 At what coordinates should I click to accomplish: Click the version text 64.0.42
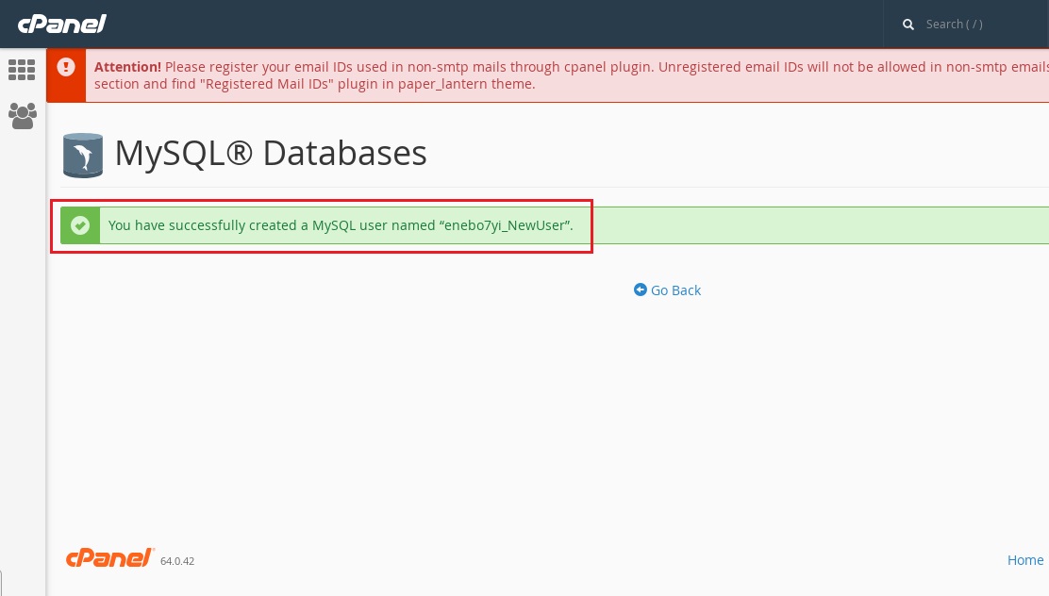tap(177, 561)
